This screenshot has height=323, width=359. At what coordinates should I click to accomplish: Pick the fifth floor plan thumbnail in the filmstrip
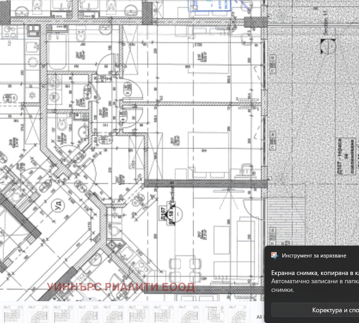(x=114, y=314)
